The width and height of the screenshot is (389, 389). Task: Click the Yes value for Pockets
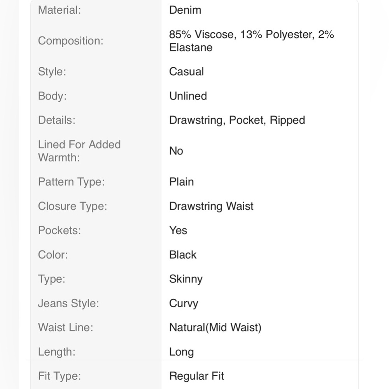tap(178, 230)
